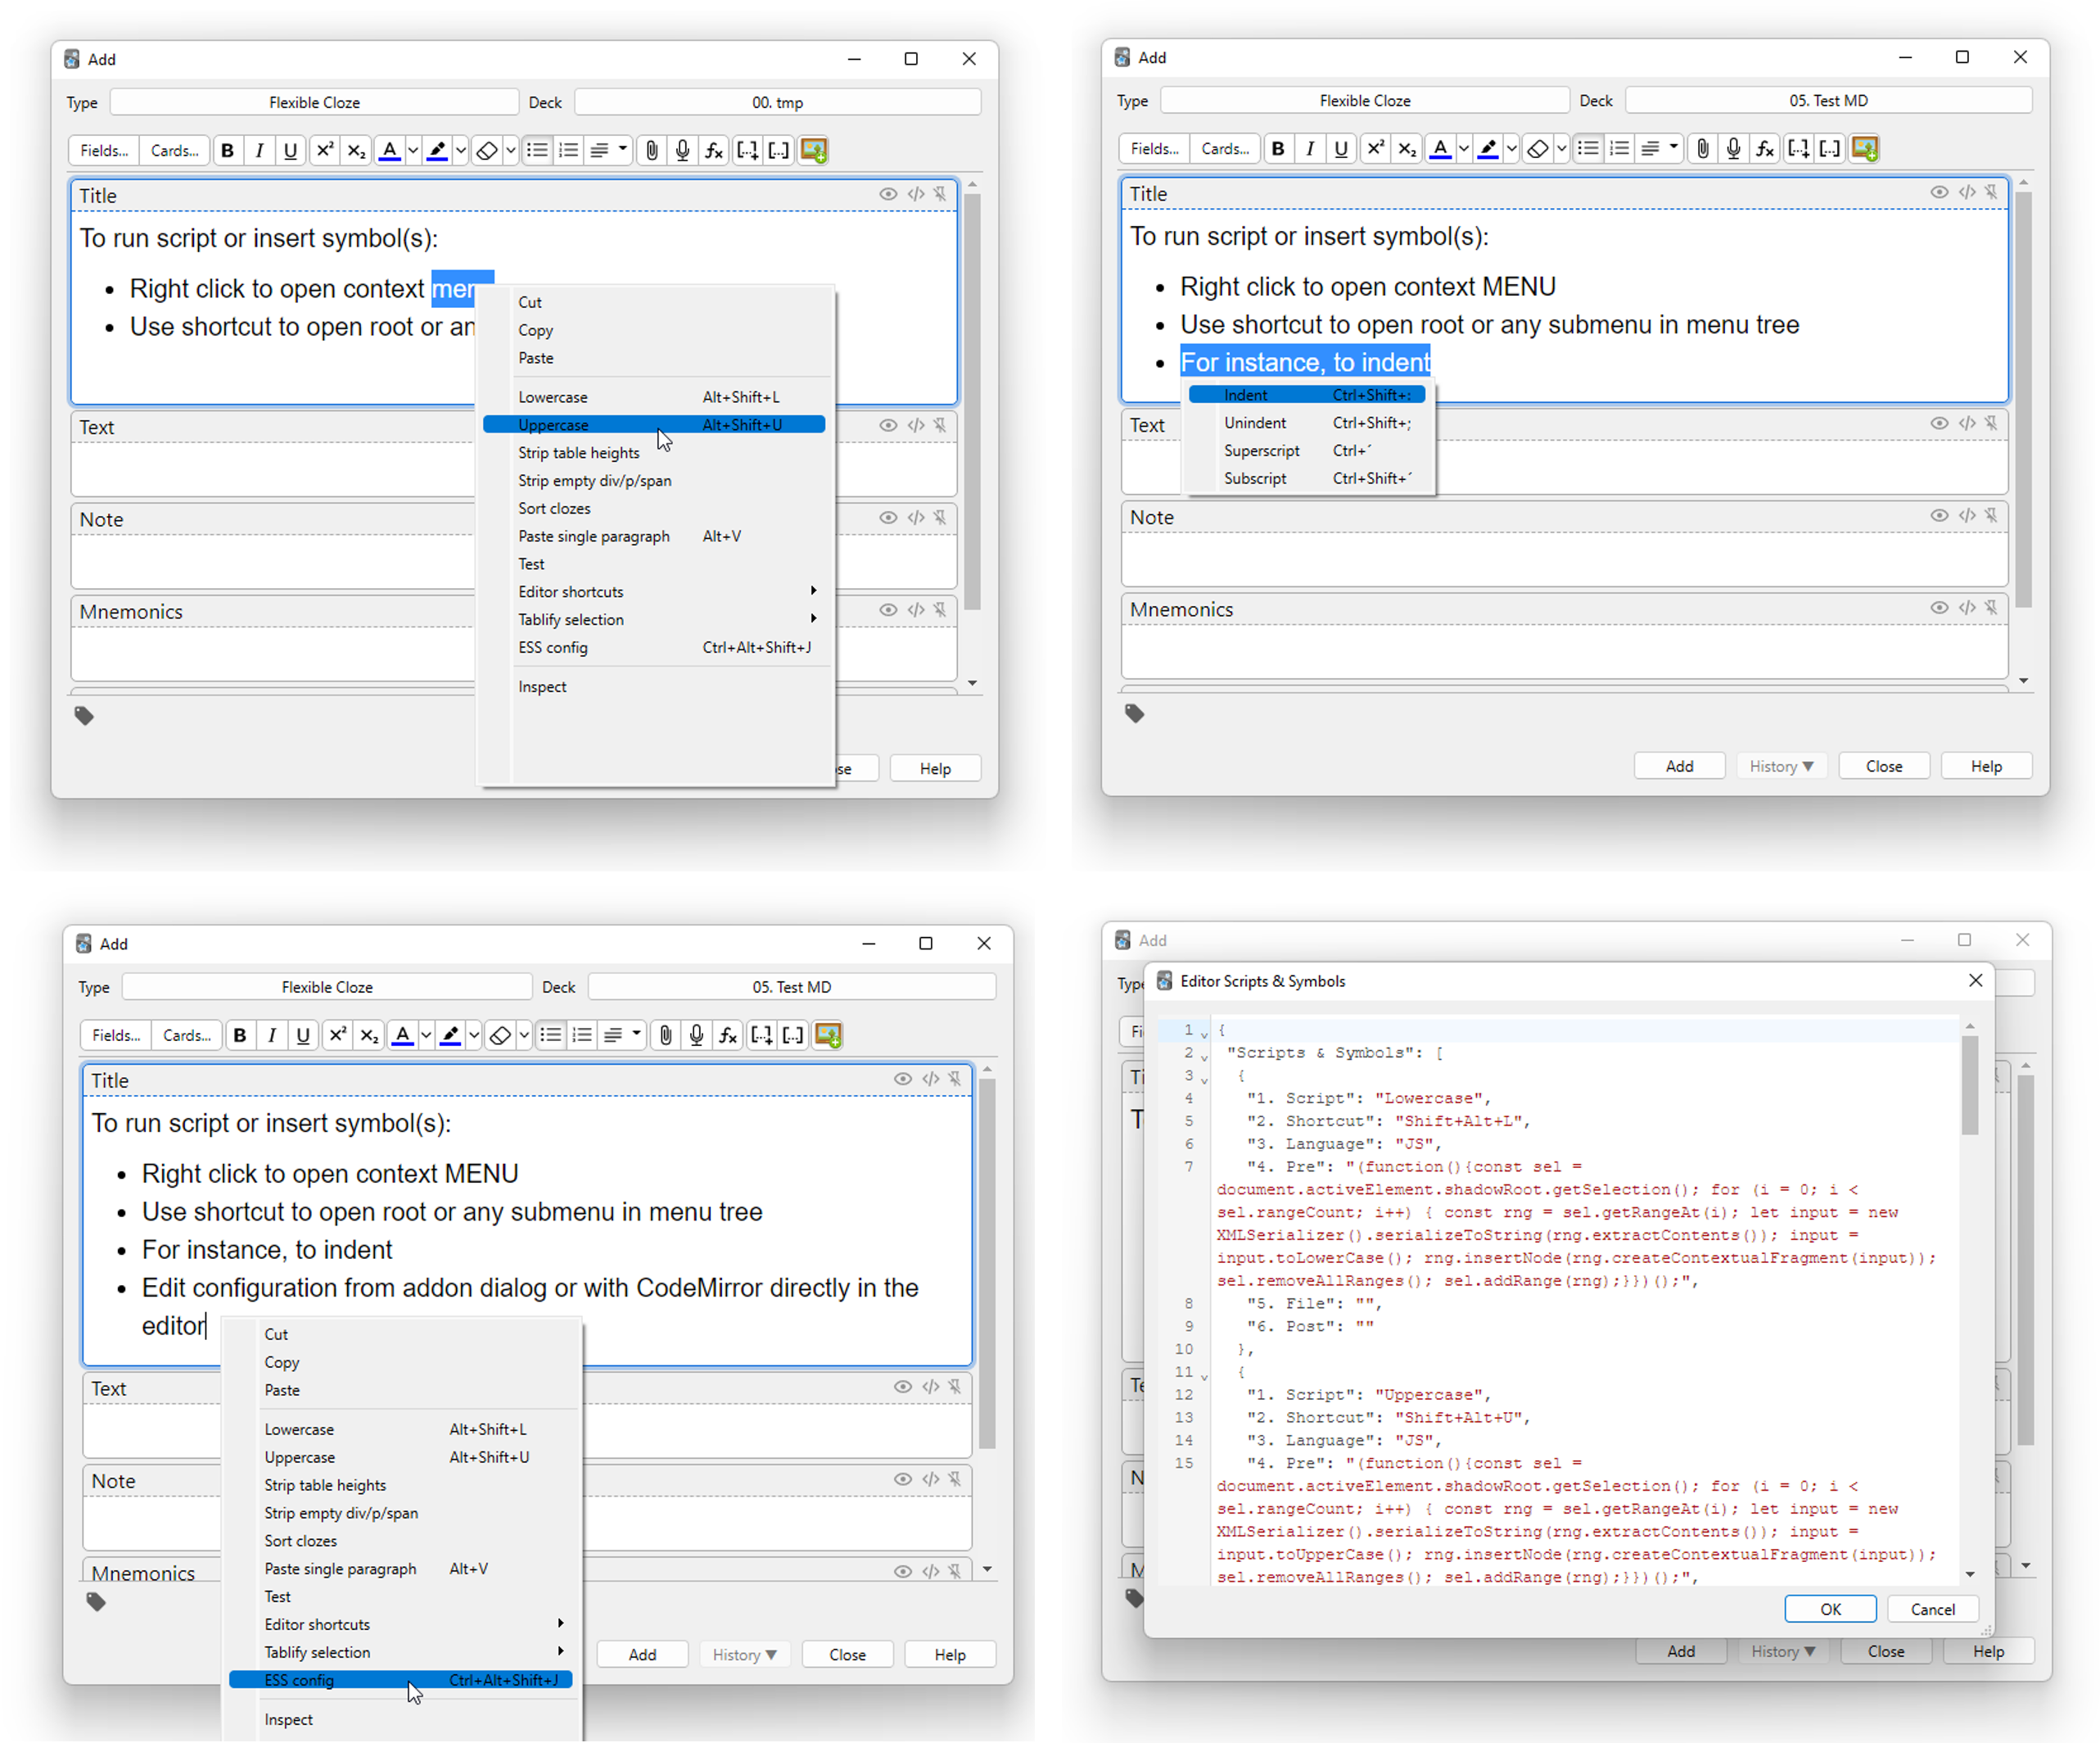Click equation fx icon in 00. tmp window

coord(714,150)
